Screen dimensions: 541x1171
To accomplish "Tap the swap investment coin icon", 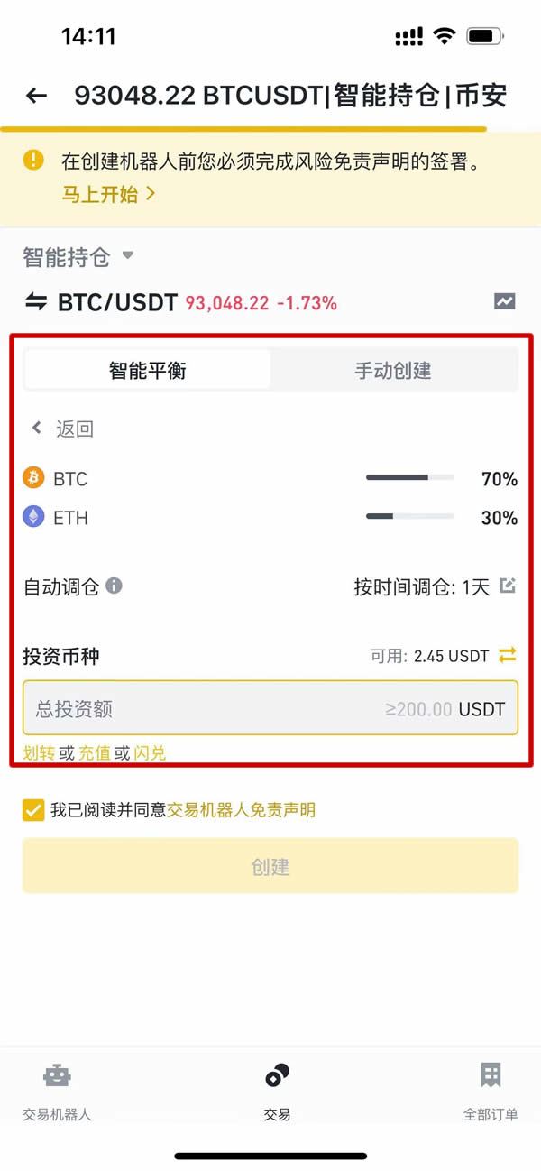I will (x=508, y=655).
